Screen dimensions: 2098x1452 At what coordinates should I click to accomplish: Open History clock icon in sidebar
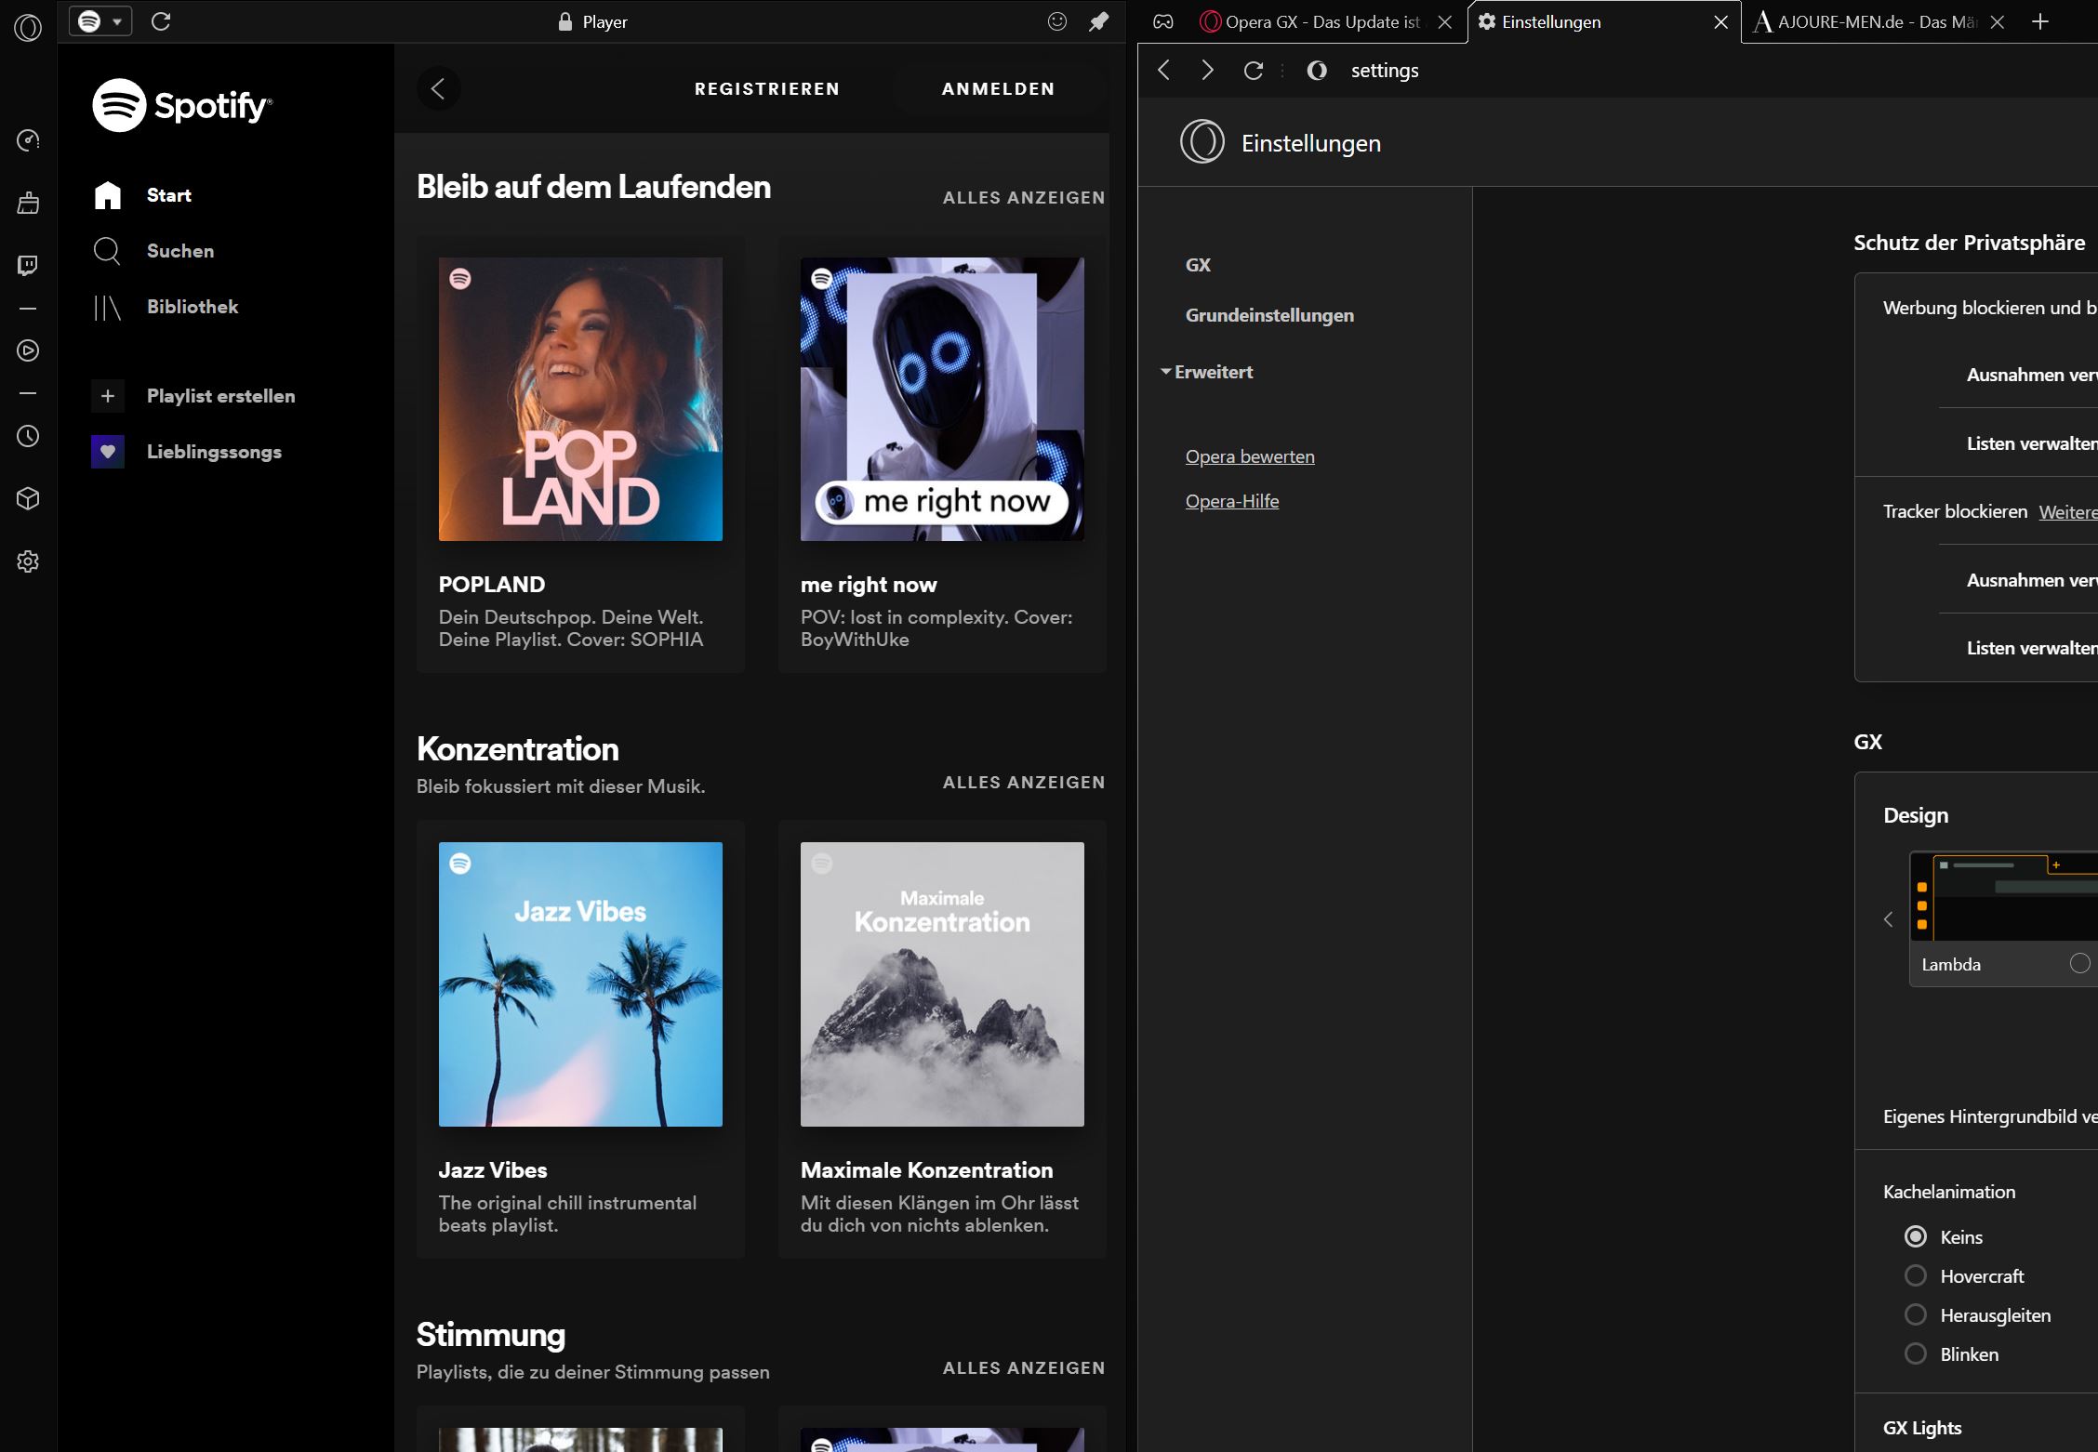[28, 436]
